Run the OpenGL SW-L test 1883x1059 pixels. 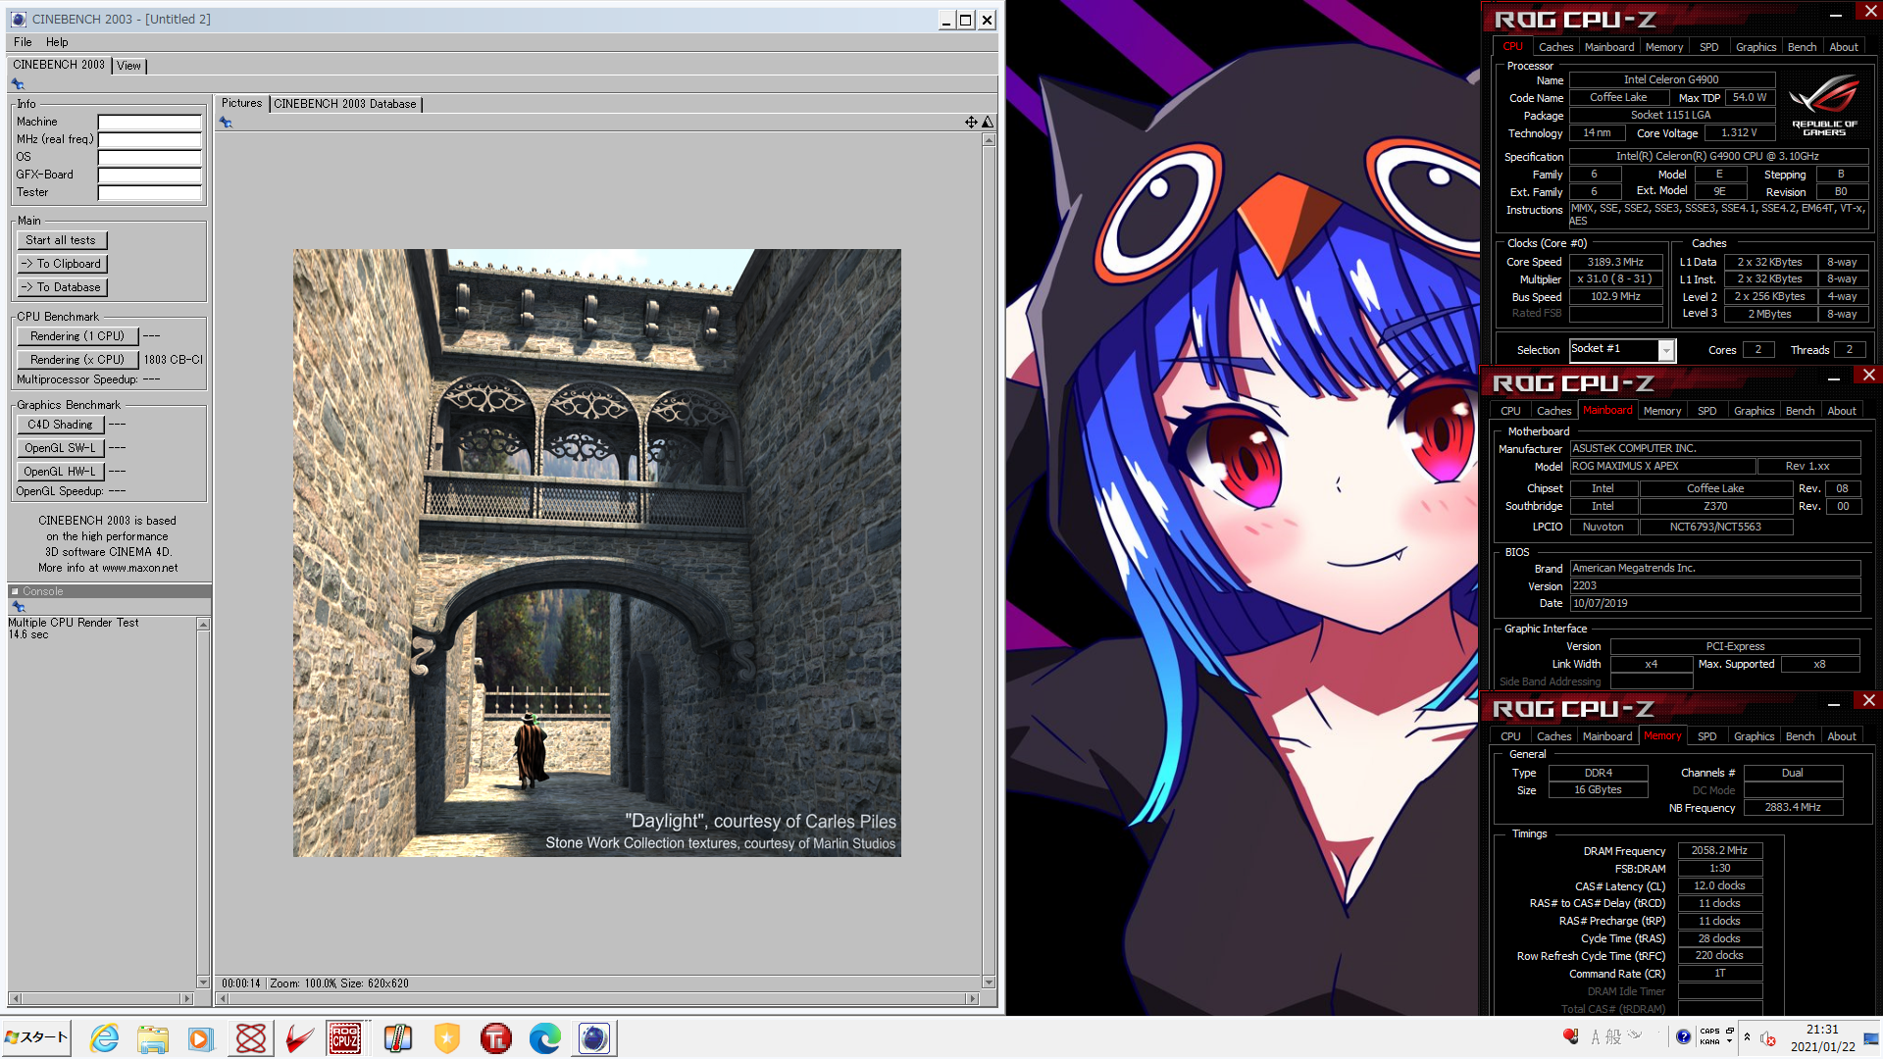coord(60,448)
